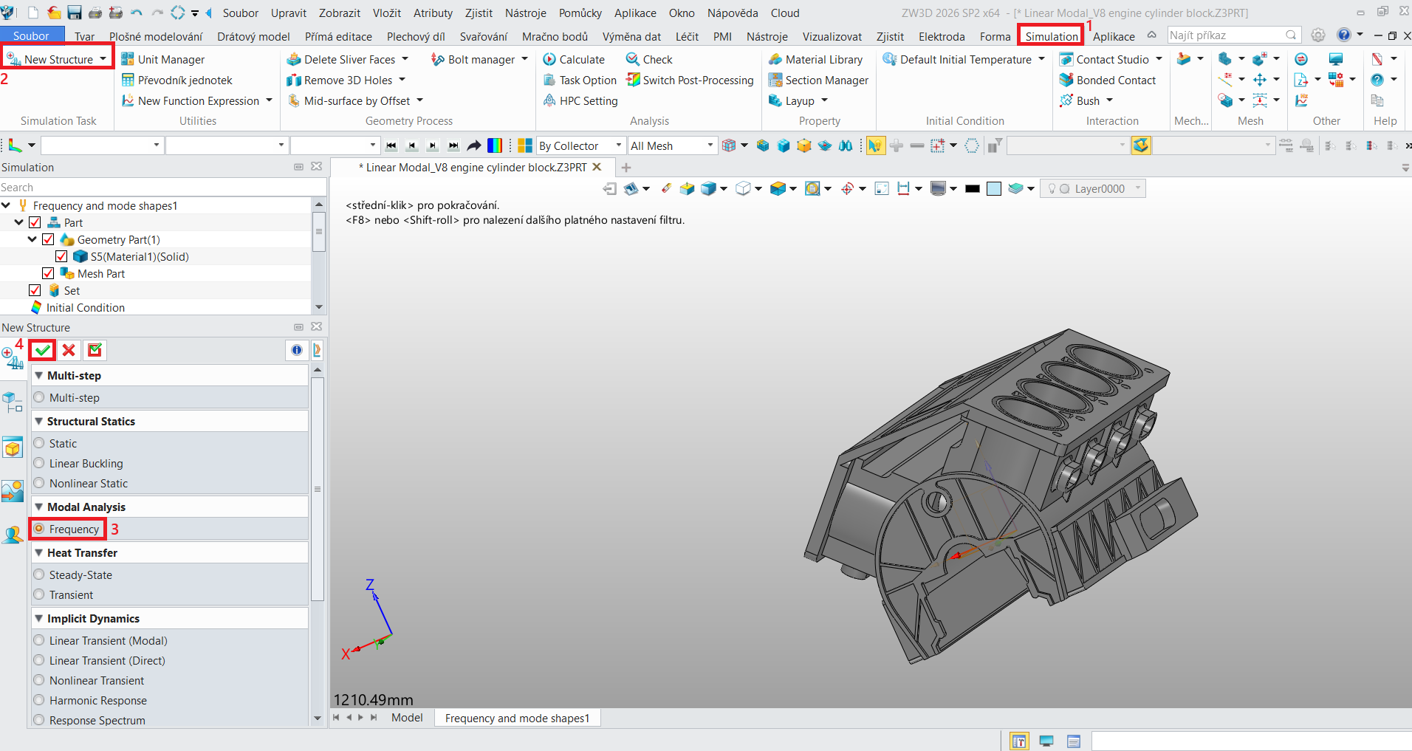Open Section Manager
The width and height of the screenshot is (1412, 751).
(818, 80)
